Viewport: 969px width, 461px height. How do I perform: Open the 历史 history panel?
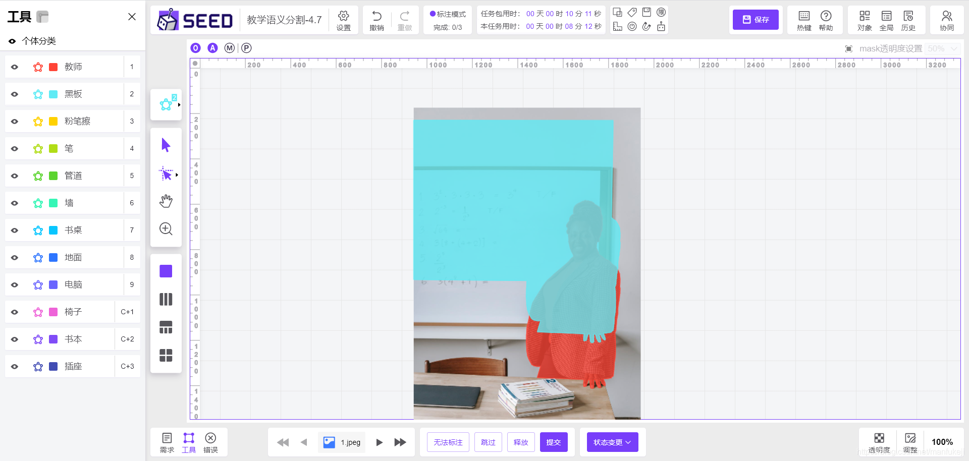tap(908, 20)
